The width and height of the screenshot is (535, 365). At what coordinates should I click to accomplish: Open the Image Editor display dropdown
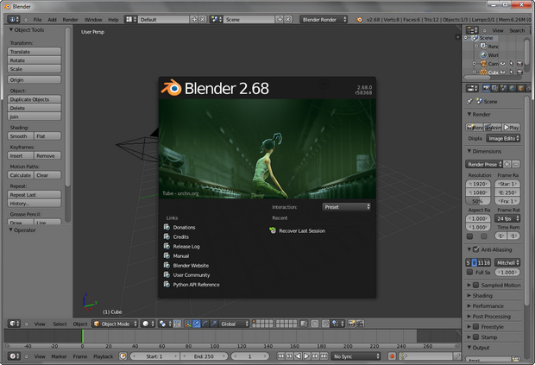pyautogui.click(x=503, y=138)
